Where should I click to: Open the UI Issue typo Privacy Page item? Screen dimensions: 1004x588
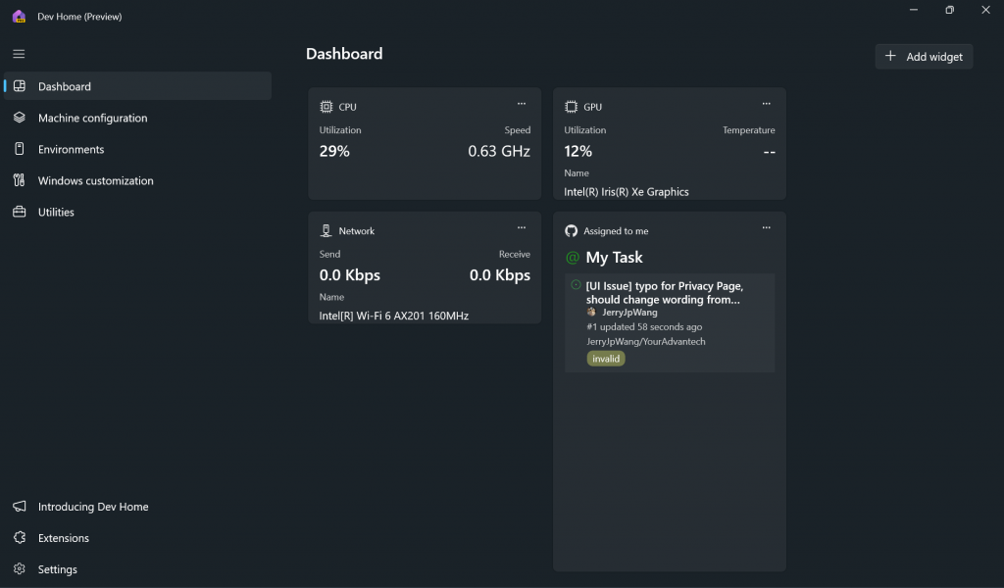click(664, 293)
